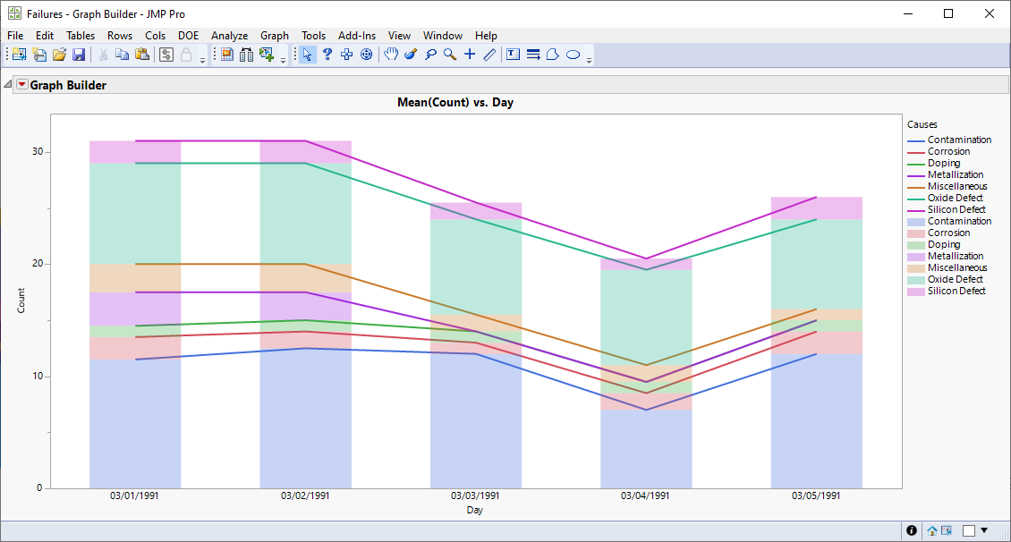Activate the Help question mark tool

(x=327, y=54)
